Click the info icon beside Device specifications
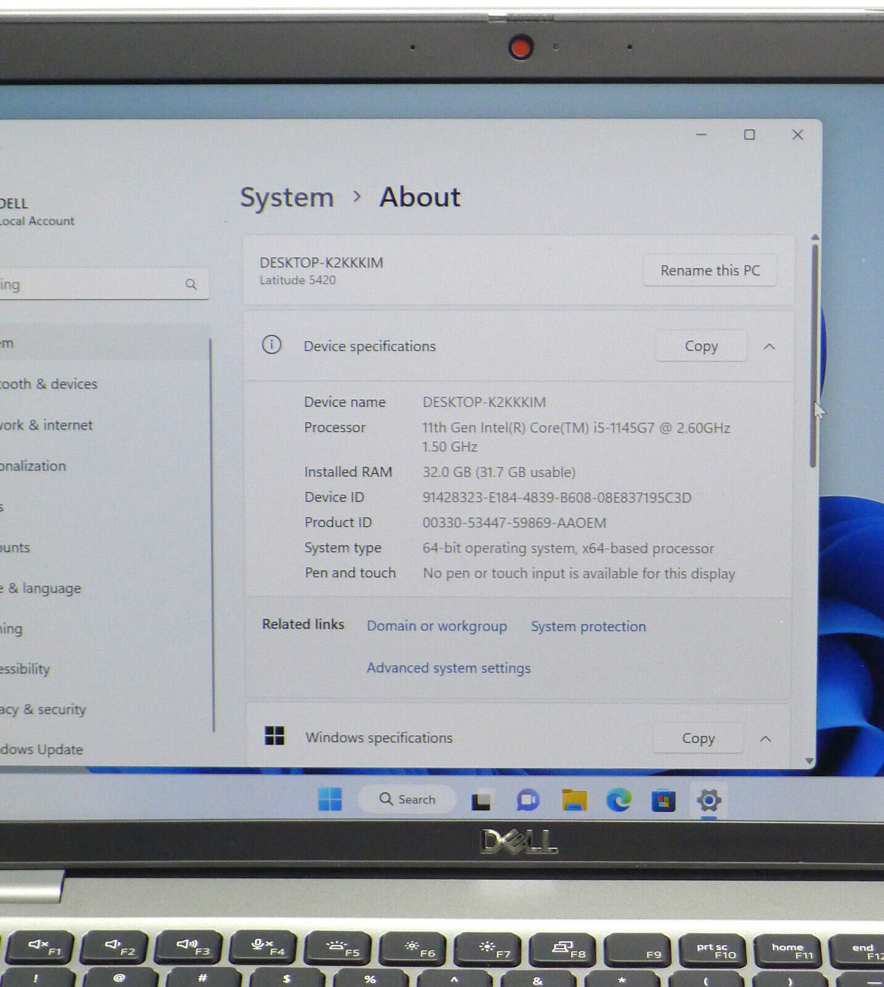 click(272, 344)
